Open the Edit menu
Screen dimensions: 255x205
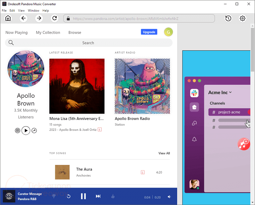pos(12,11)
